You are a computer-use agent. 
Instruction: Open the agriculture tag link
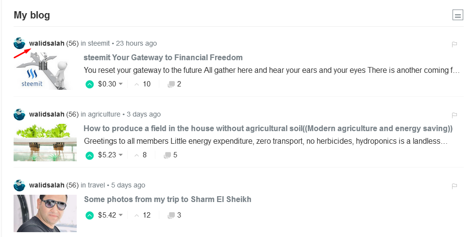point(104,114)
